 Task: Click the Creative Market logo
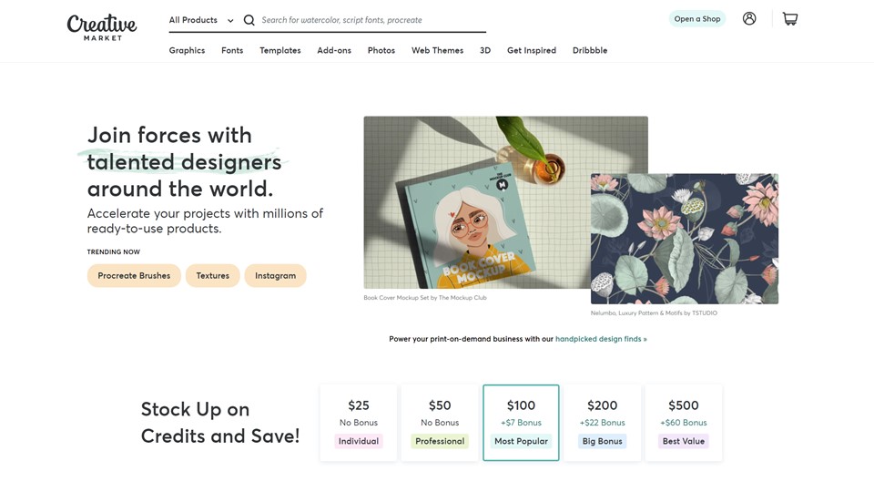(x=102, y=26)
